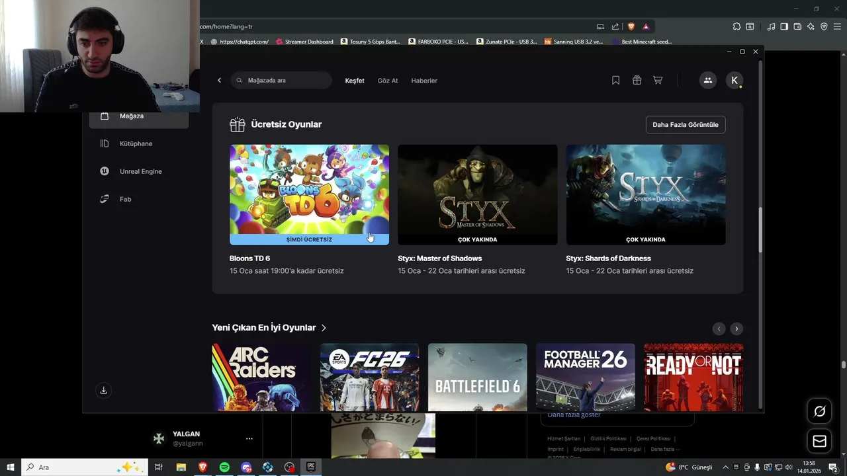Image resolution: width=847 pixels, height=476 pixels.
Task: Go back with the left arrow
Action: tap(219, 80)
